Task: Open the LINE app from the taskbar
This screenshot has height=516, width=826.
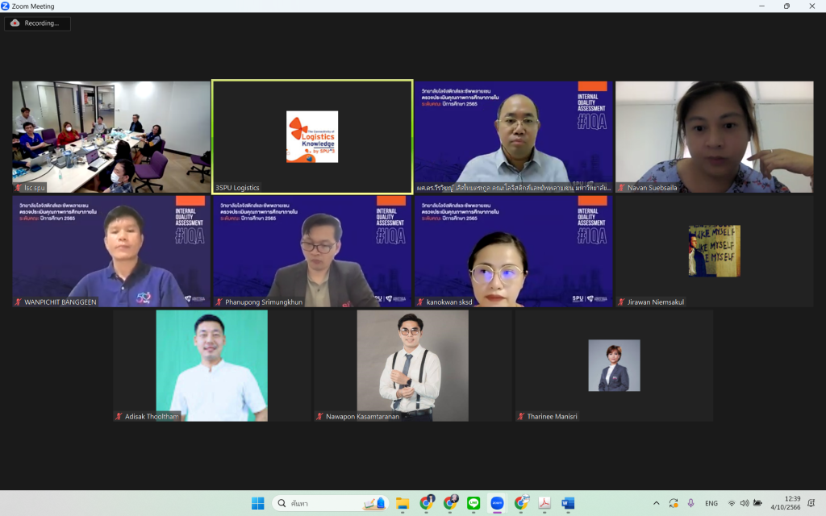Action: coord(473,503)
